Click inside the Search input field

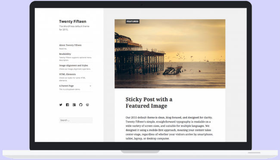pyautogui.click(x=76, y=120)
